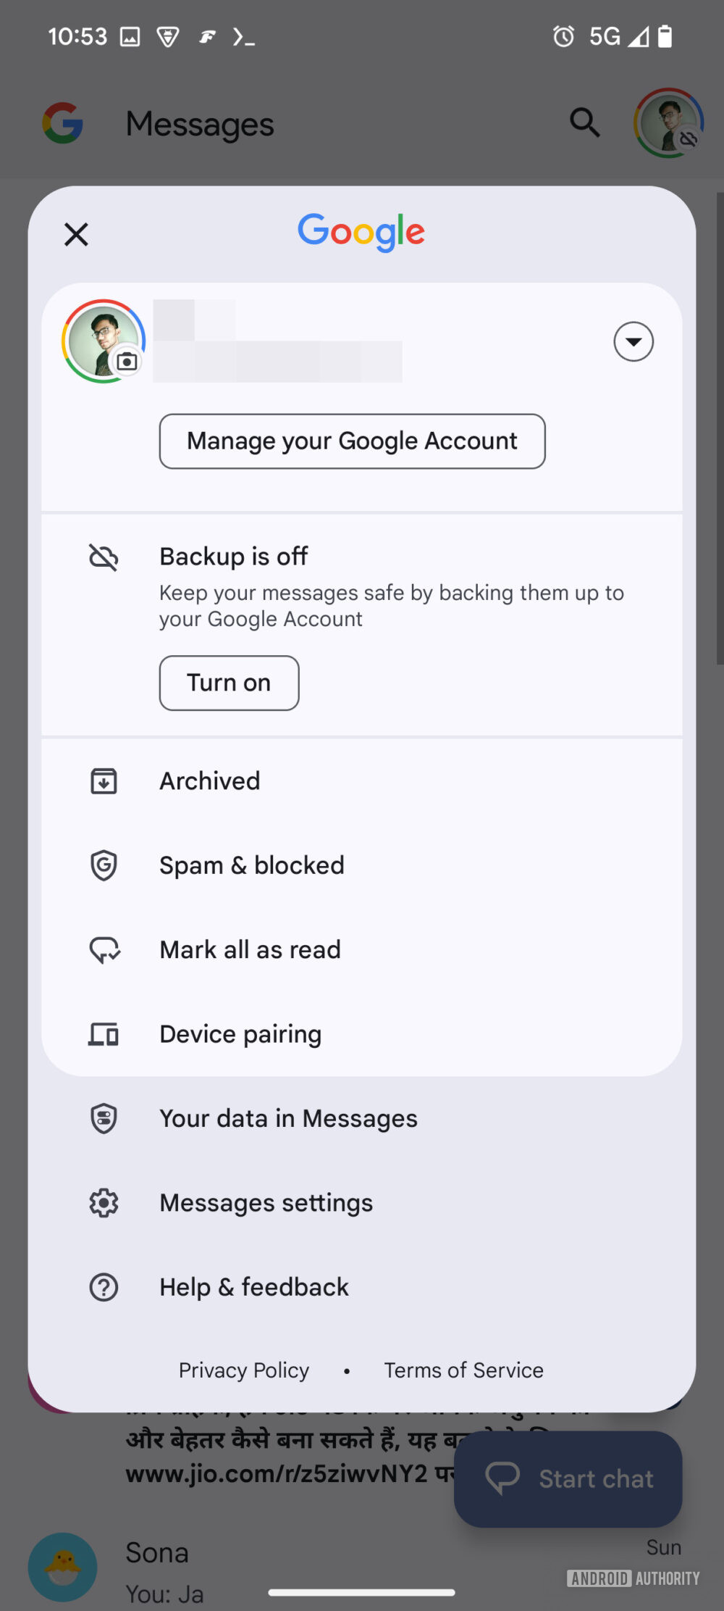Close the Google account menu with the X
Viewport: 724px width, 1611px height.
(75, 234)
